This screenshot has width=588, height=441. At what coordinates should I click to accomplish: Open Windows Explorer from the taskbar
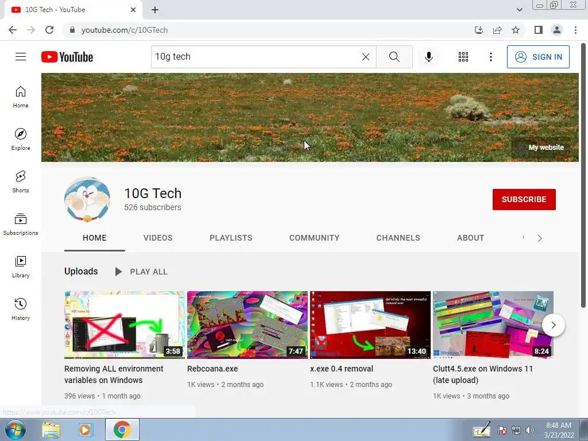pos(51,430)
